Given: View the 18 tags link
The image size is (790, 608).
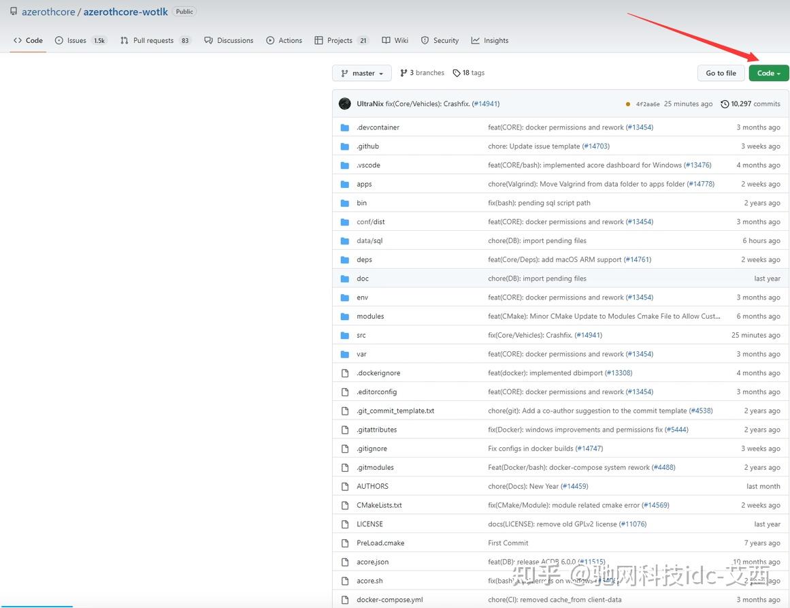Looking at the screenshot, I should coord(469,73).
